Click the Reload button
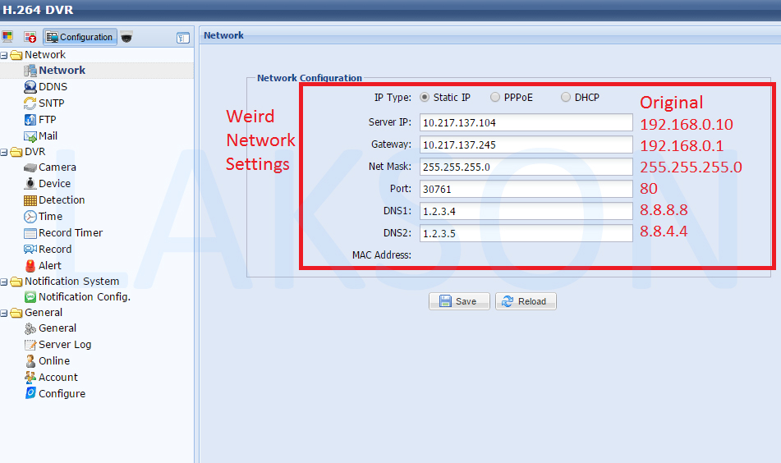 pyautogui.click(x=526, y=301)
